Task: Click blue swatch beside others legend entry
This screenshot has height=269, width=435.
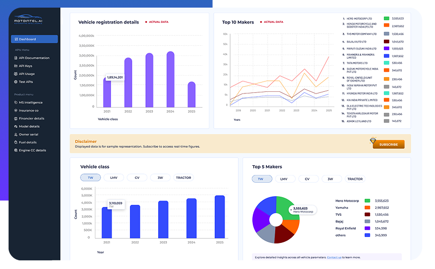Action: [x=368, y=235]
